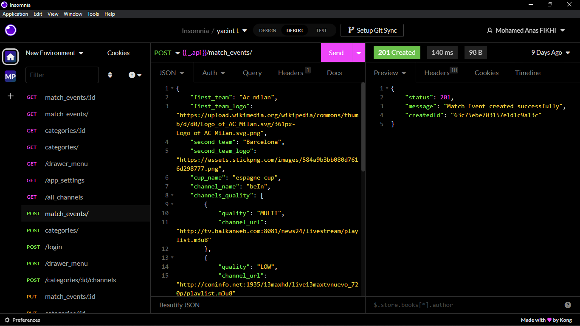Collapse channels_quality array at line 8

172,195
